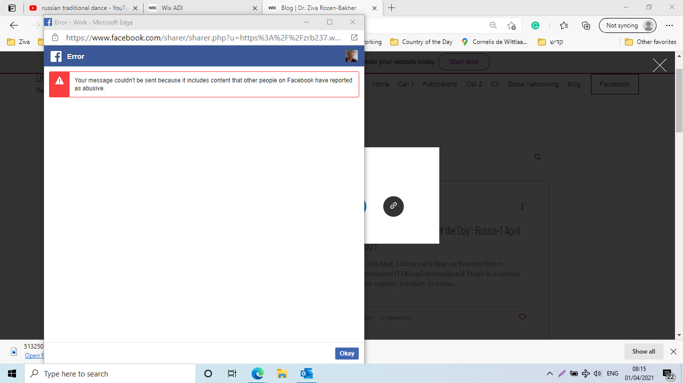Click the Facebook logo in the Error dialog header

(56, 56)
